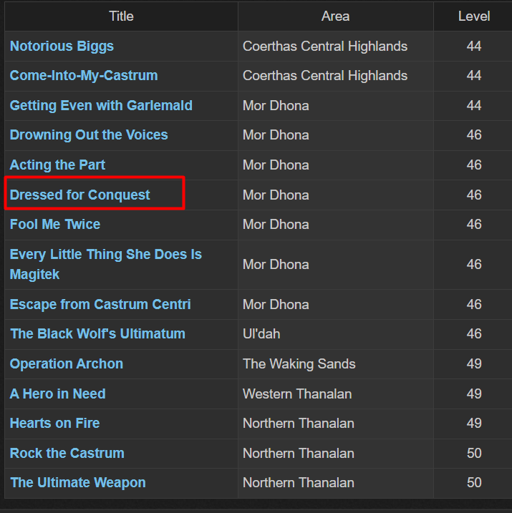Click the Area column header
The image size is (512, 513).
point(336,16)
